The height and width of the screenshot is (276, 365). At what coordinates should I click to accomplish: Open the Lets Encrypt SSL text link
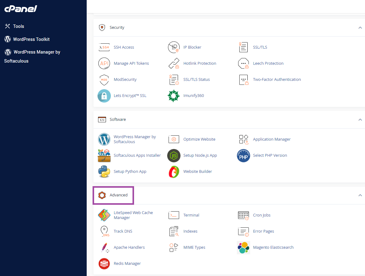(130, 96)
